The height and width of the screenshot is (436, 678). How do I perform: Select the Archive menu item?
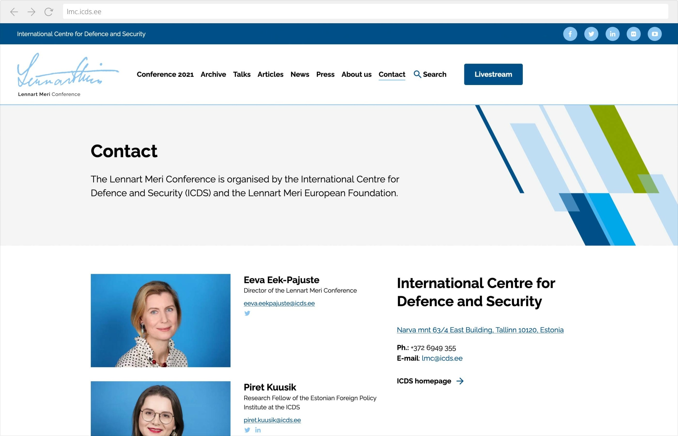[213, 74]
